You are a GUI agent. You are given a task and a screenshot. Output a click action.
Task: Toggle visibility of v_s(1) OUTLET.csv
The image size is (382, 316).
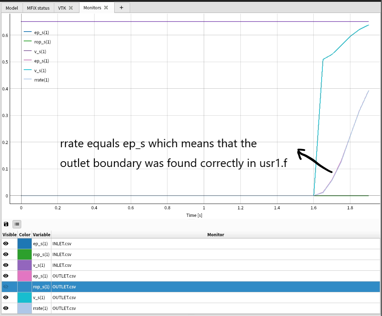tap(6, 297)
